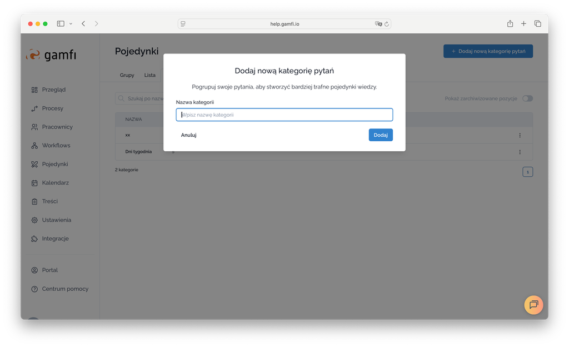This screenshot has width=569, height=347.
Task: Switch to the Lista tab
Action: pos(150,75)
